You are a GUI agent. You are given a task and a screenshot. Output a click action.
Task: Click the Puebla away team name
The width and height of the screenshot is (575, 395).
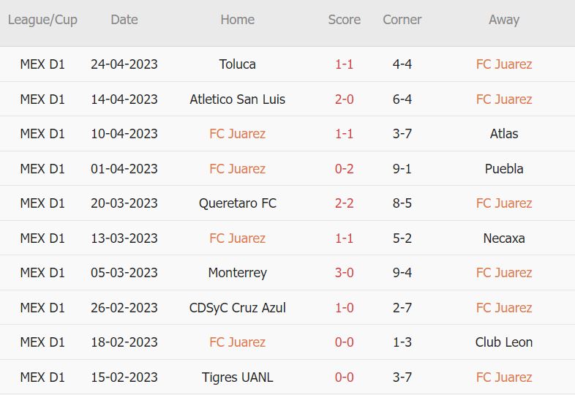pyautogui.click(x=504, y=168)
